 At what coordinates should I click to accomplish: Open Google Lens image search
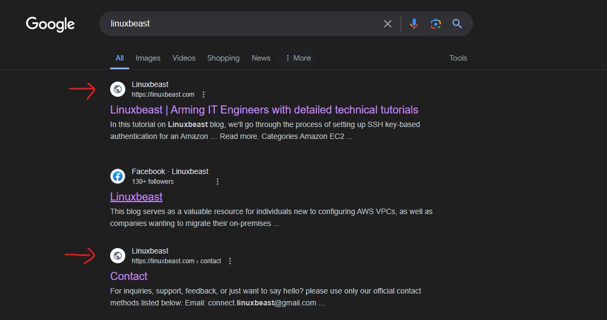tap(436, 24)
